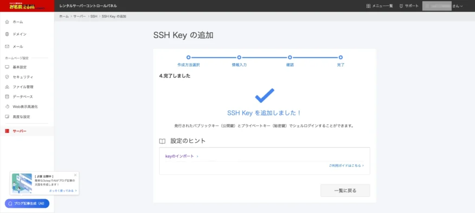Select the セキュリティ shield icon
The width and height of the screenshot is (475, 213).
tap(7, 77)
